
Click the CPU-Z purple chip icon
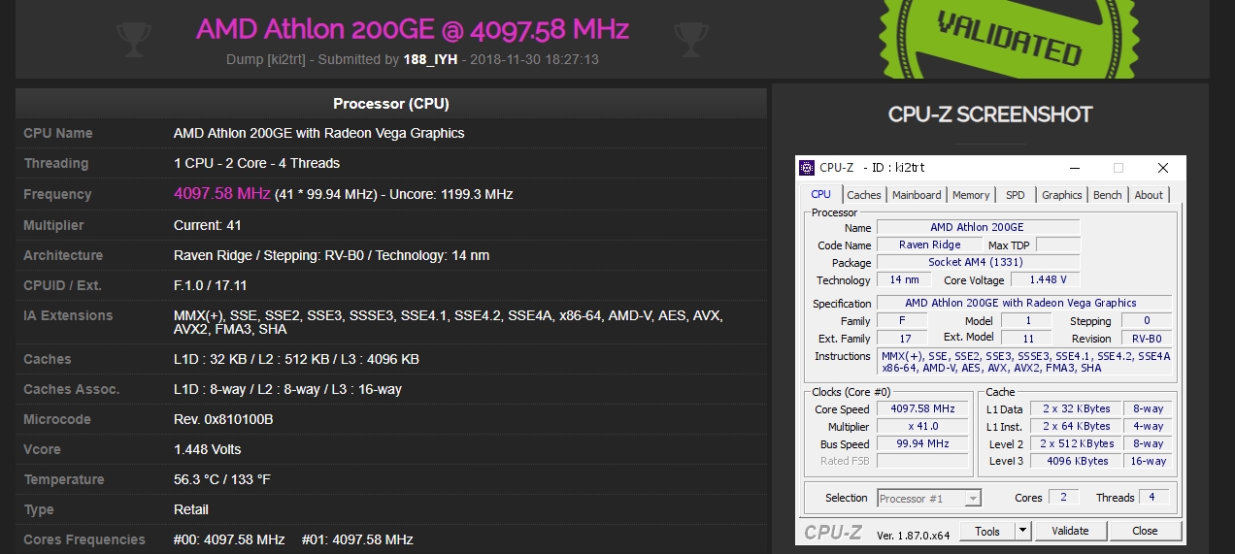807,168
